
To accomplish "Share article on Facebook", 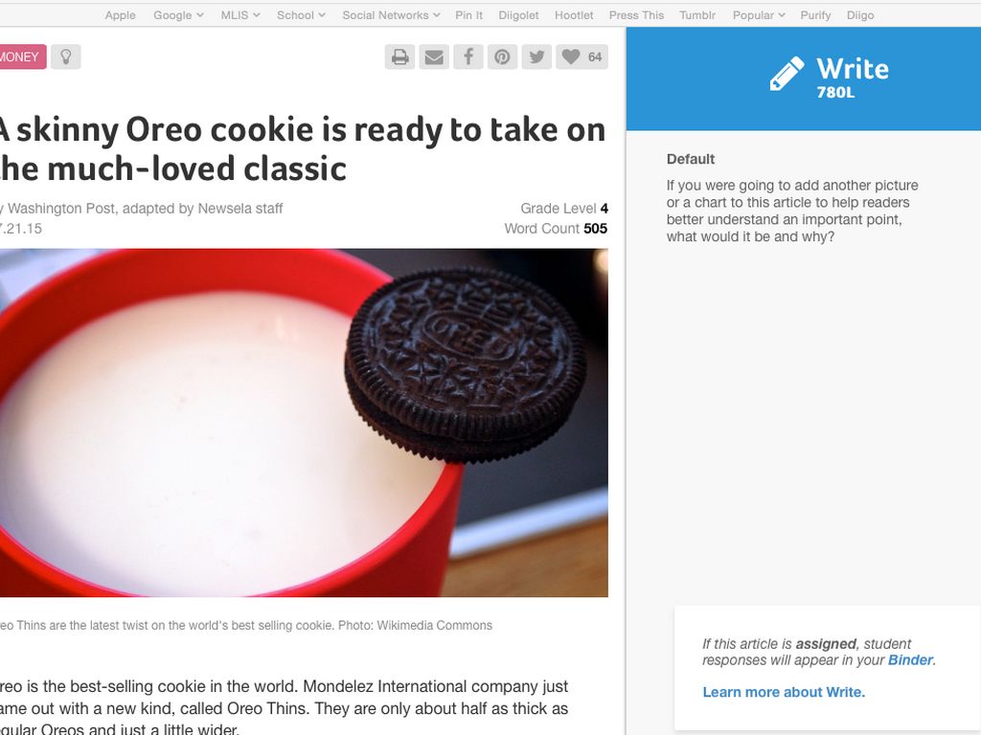I will click(468, 56).
